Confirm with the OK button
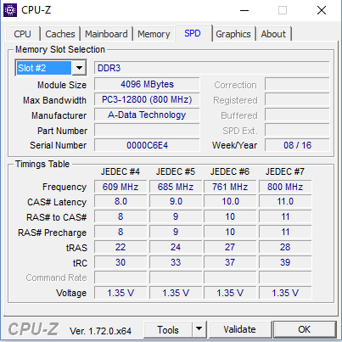This screenshot has width=342, height=342. [x=305, y=329]
